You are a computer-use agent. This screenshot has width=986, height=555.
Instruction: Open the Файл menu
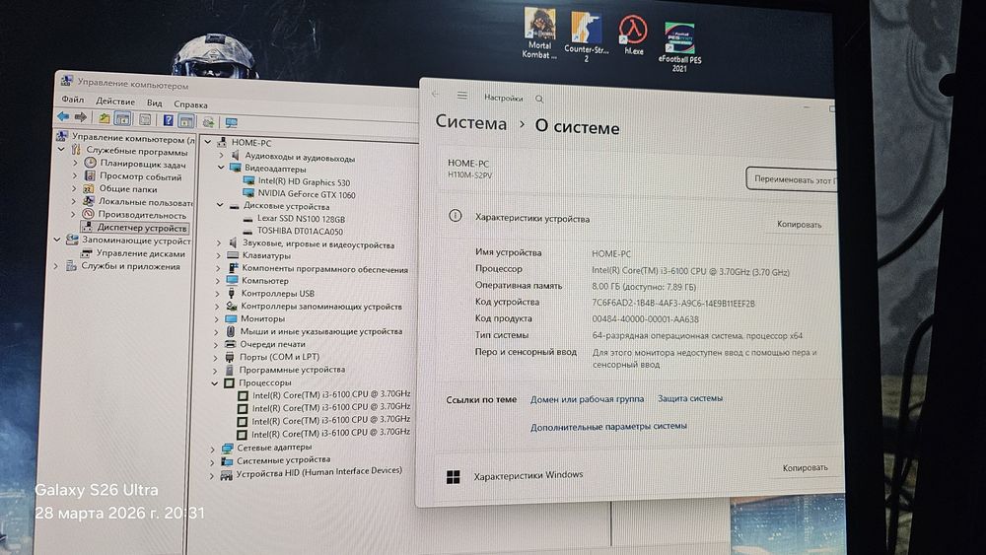click(72, 100)
